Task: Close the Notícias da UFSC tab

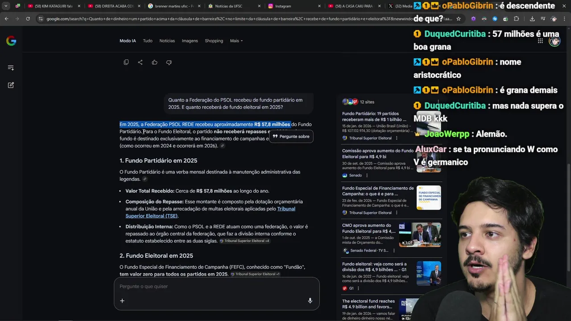Action: pyautogui.click(x=259, y=6)
